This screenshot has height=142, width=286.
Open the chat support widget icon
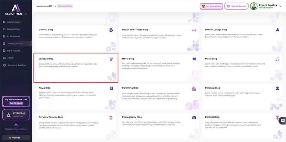coord(282,121)
